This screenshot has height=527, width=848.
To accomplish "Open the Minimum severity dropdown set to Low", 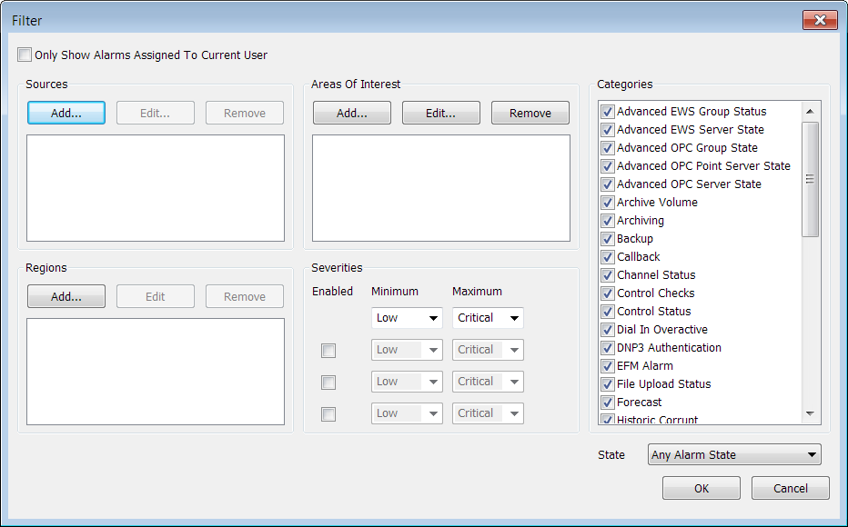I will tap(407, 318).
